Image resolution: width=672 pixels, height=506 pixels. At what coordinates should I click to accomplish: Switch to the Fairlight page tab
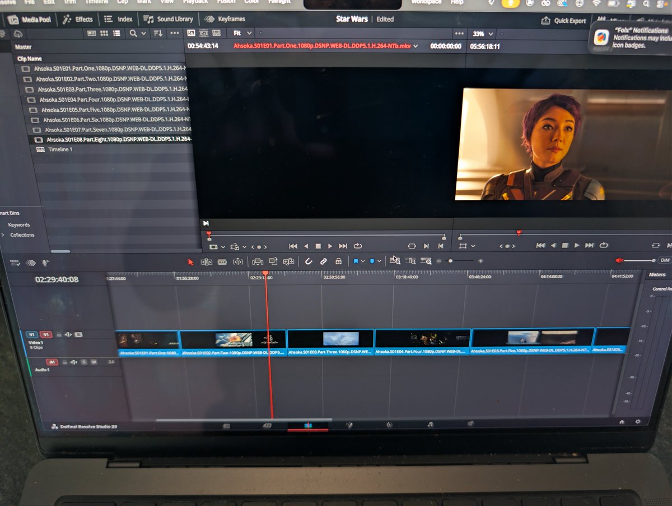430,424
